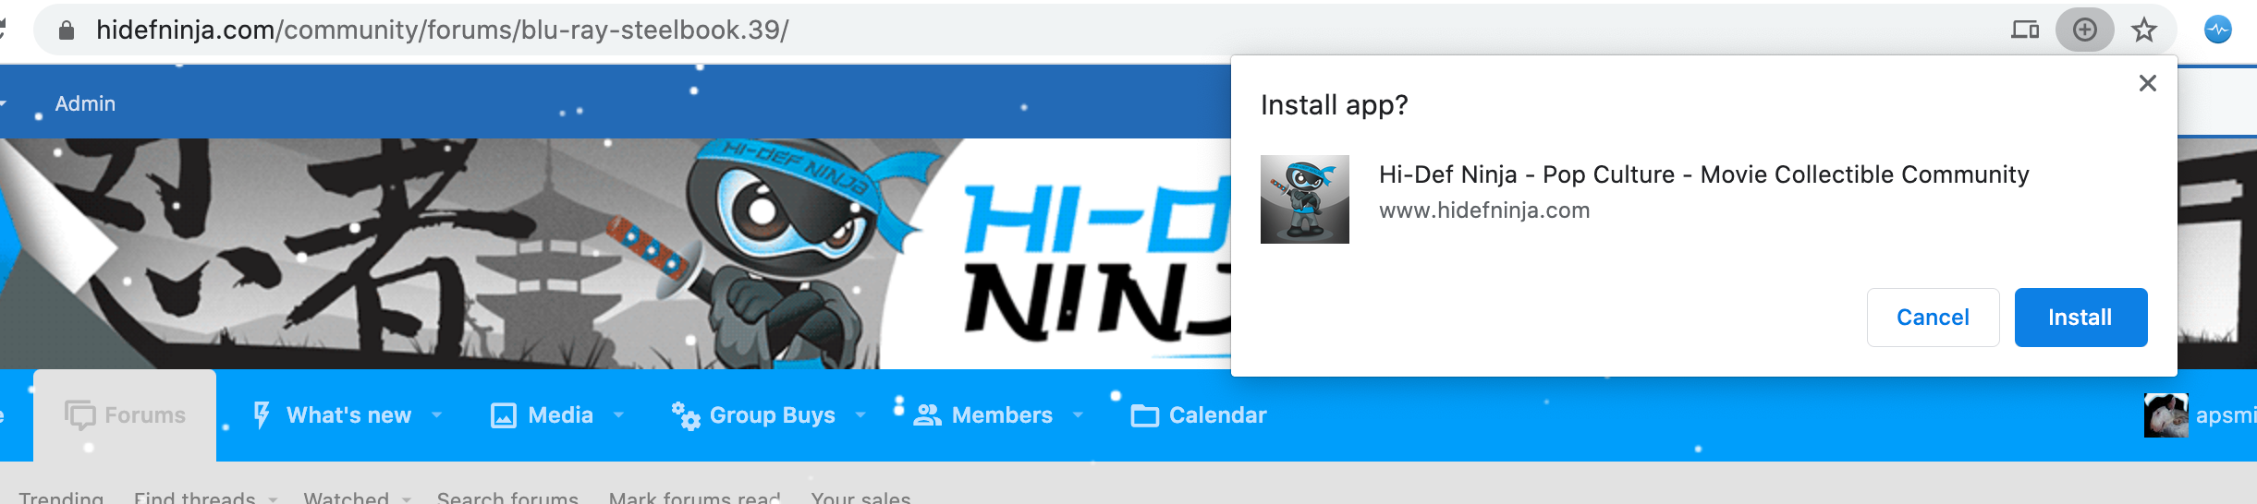Click the Hi-Def Ninja app icon in dialog
The width and height of the screenshot is (2257, 504).
coord(1305,199)
